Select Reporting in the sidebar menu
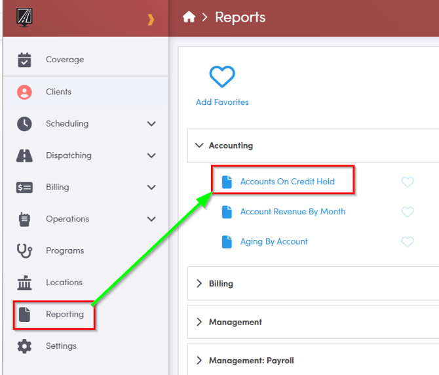Screen dimensions: 439x375 point(64,315)
